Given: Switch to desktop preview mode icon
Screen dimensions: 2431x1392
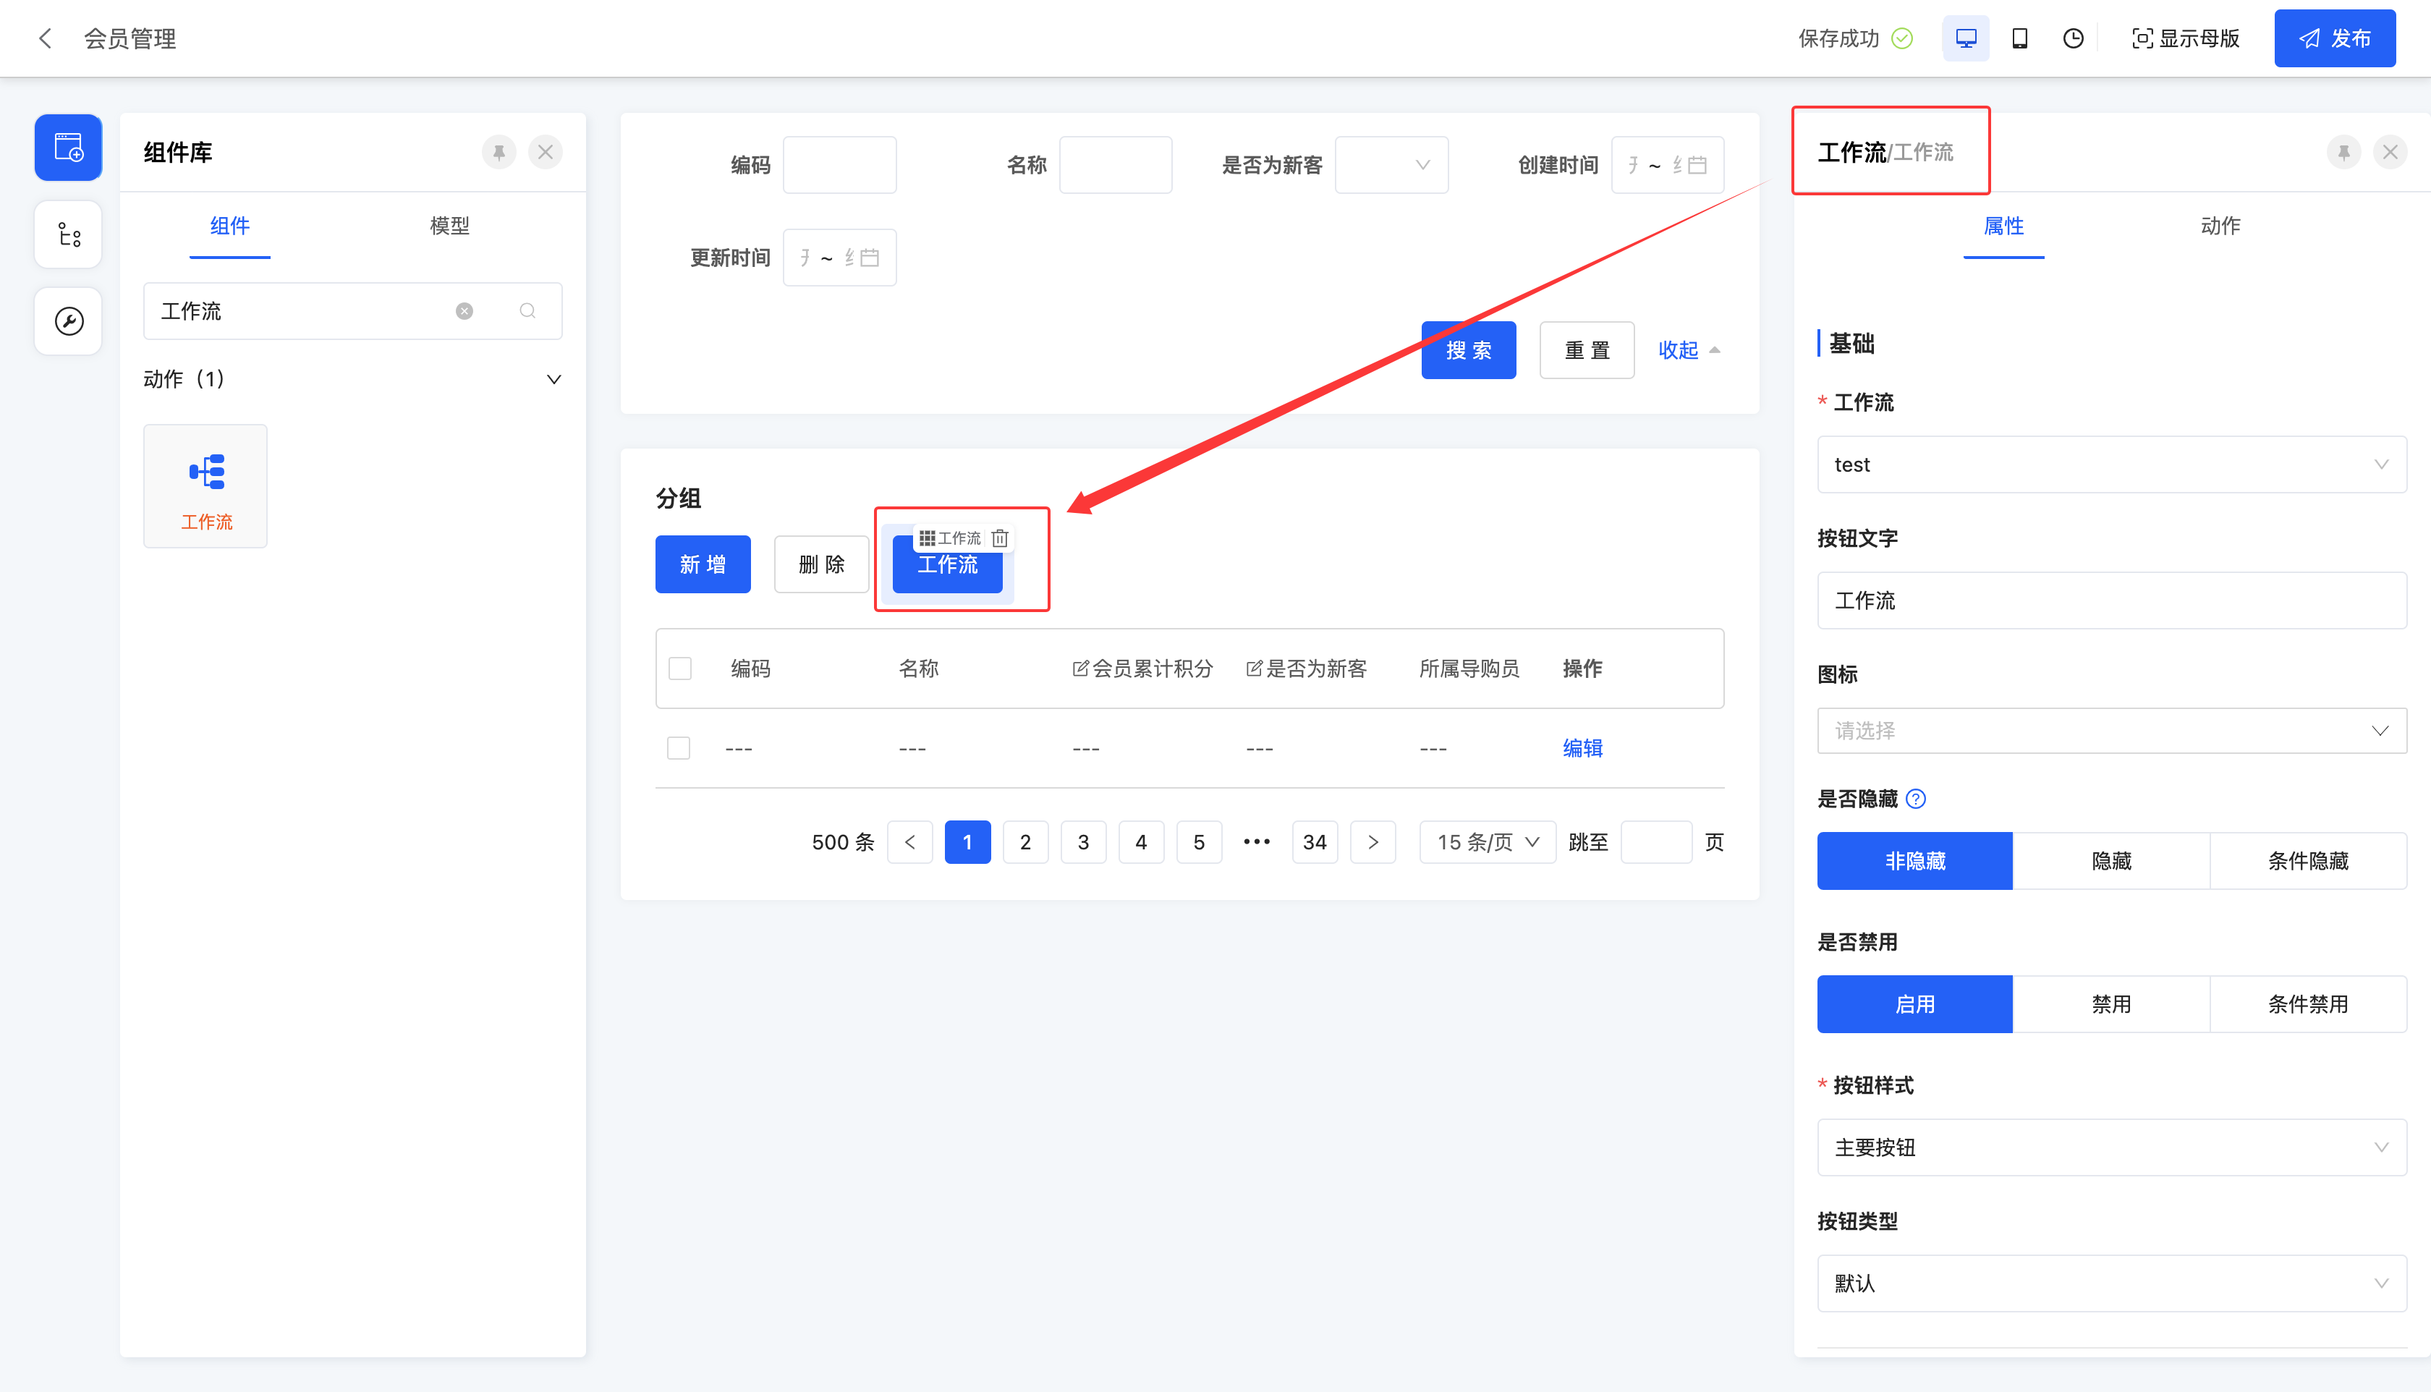Looking at the screenshot, I should coord(1966,38).
